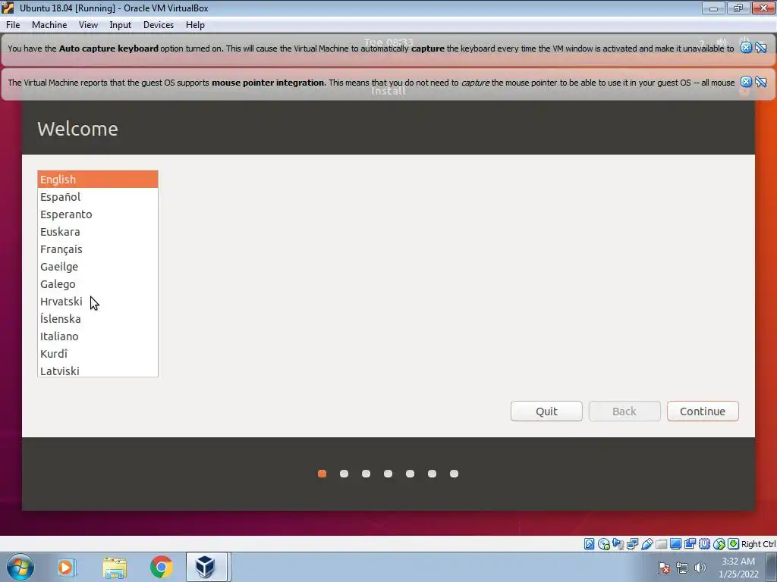Screen dimensions: 777x582
Task: Suppress future Auto capture keyboard messages
Action: pyautogui.click(x=761, y=48)
